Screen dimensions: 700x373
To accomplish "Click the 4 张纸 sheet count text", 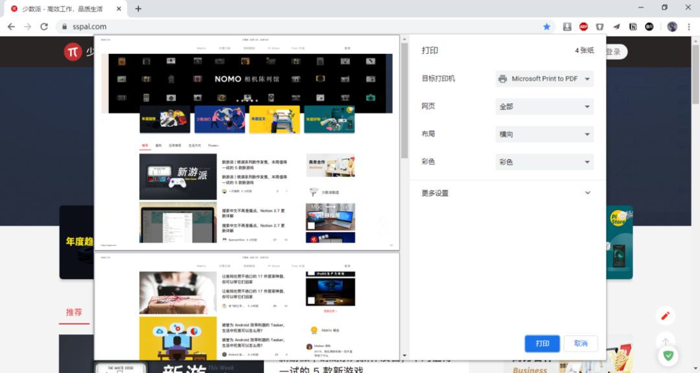I will pyautogui.click(x=585, y=51).
